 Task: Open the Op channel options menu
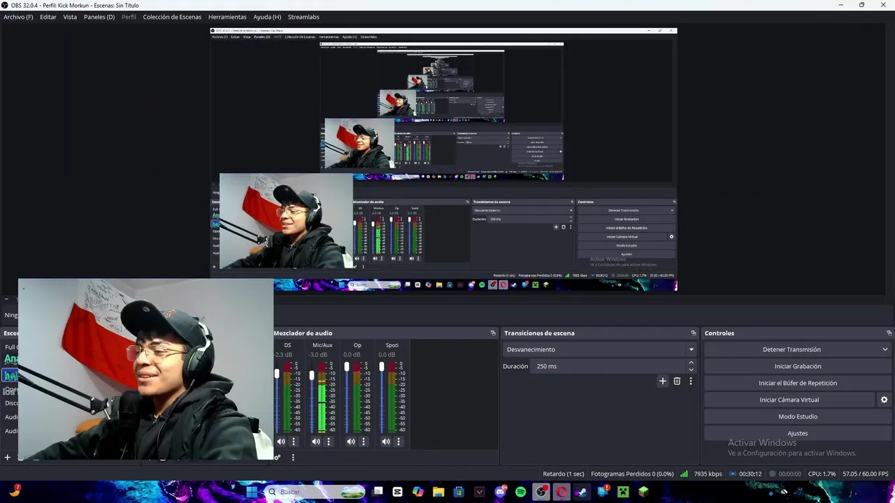coord(364,442)
